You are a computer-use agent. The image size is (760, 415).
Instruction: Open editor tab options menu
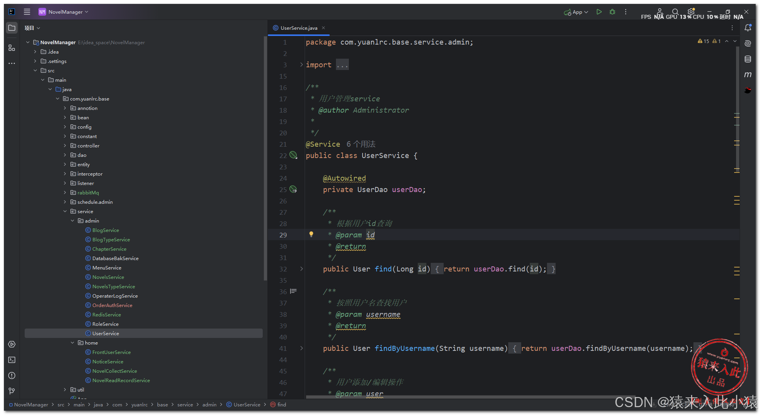(x=732, y=28)
